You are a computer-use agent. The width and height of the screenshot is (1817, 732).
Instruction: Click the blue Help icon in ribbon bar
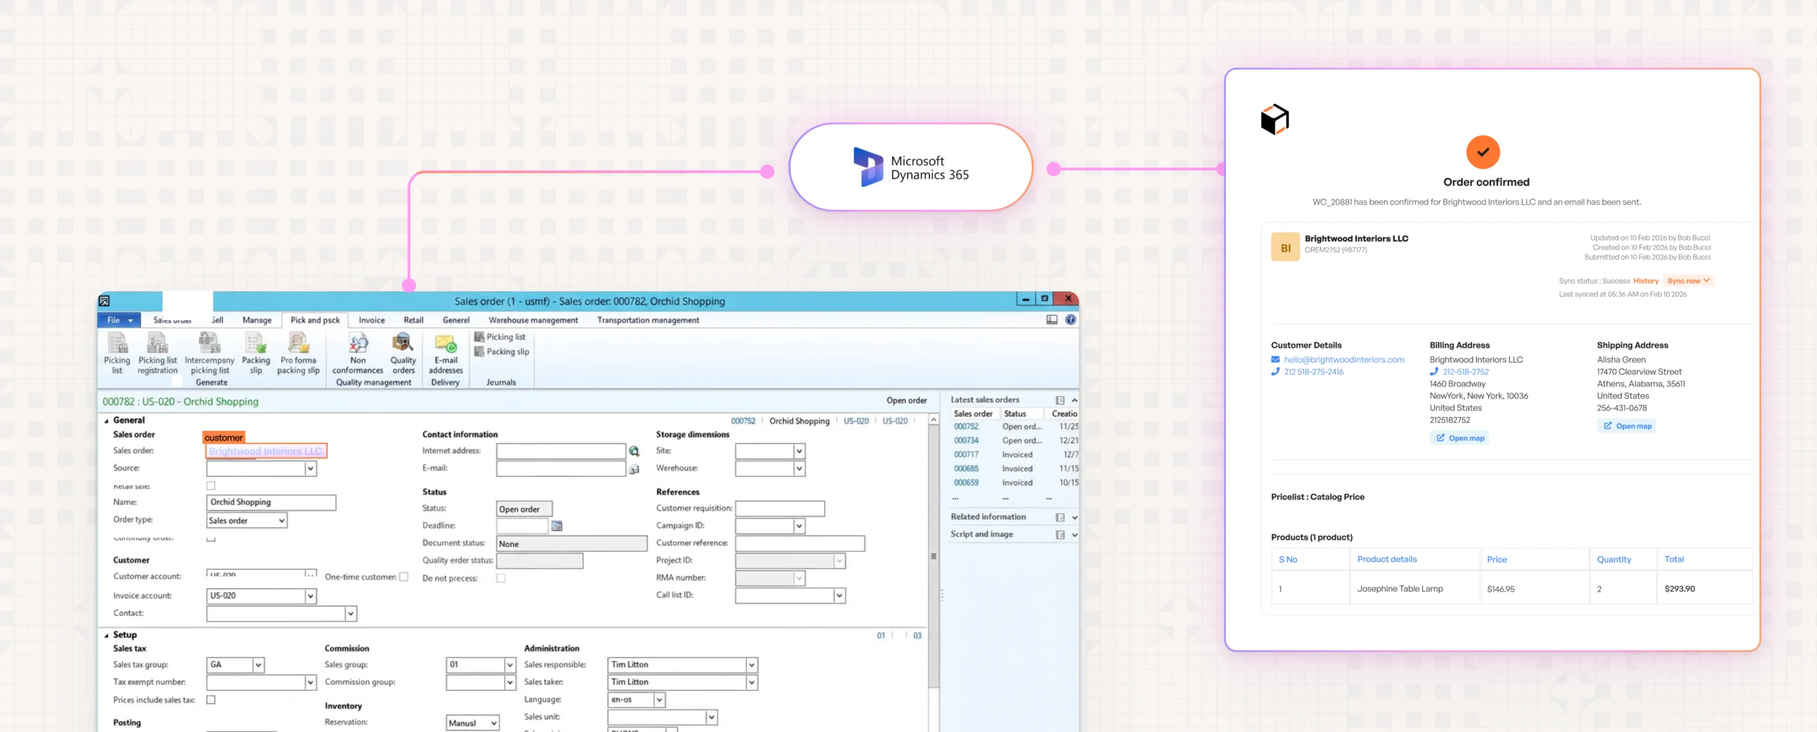[1070, 320]
